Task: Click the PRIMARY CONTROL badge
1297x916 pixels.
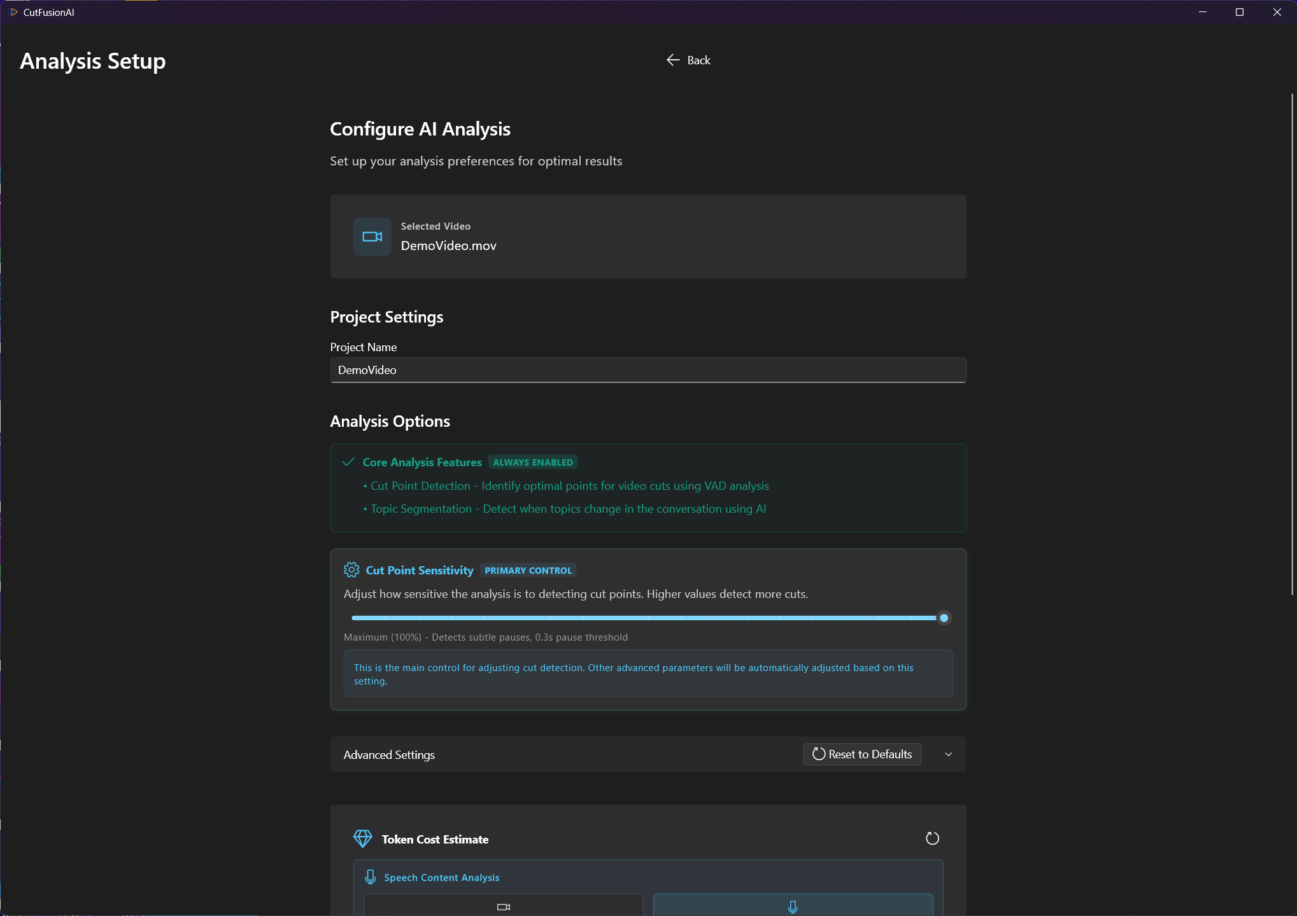Action: [528, 571]
